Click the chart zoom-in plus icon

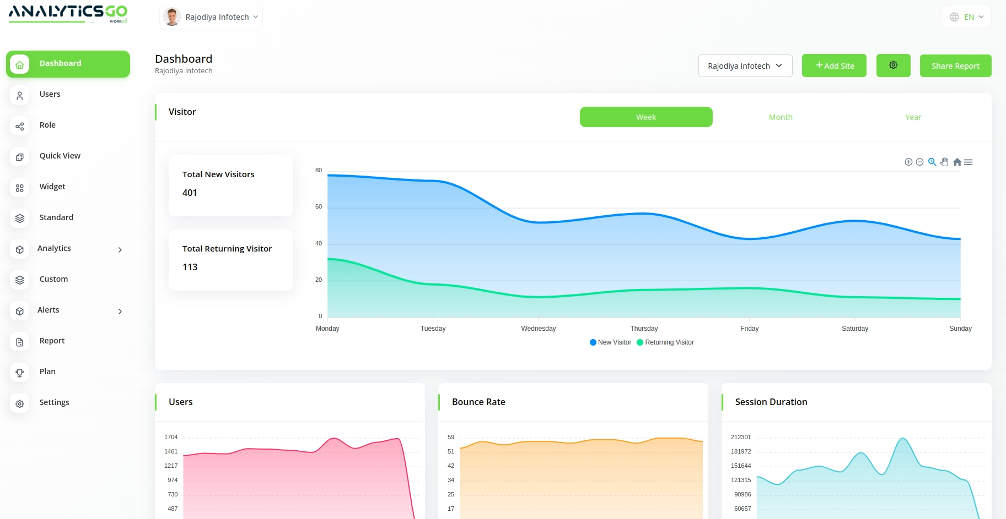point(908,162)
